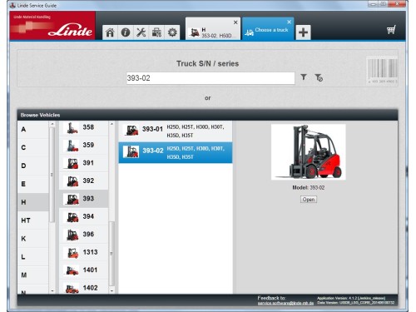Apply the filter funnel icon

(x=304, y=77)
